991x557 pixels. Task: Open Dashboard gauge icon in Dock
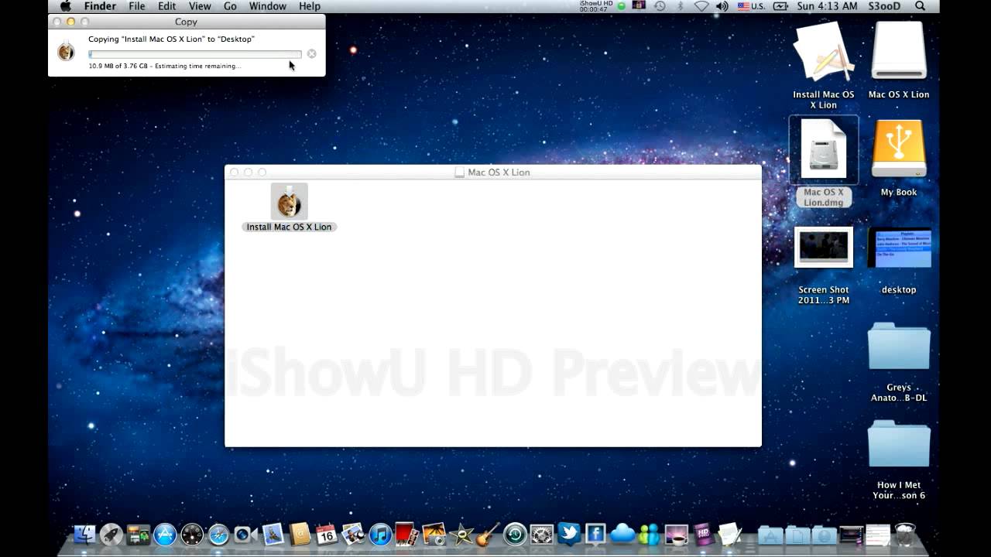pyautogui.click(x=192, y=534)
